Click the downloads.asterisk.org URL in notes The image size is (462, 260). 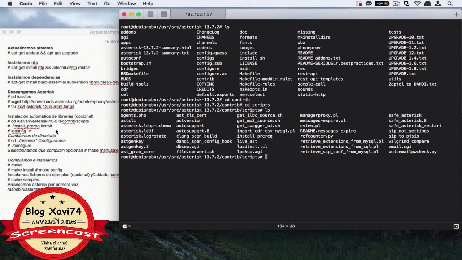tap(71, 102)
